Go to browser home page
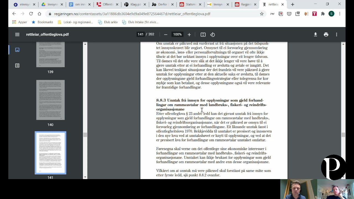354x199 pixels. [x=39, y=14]
